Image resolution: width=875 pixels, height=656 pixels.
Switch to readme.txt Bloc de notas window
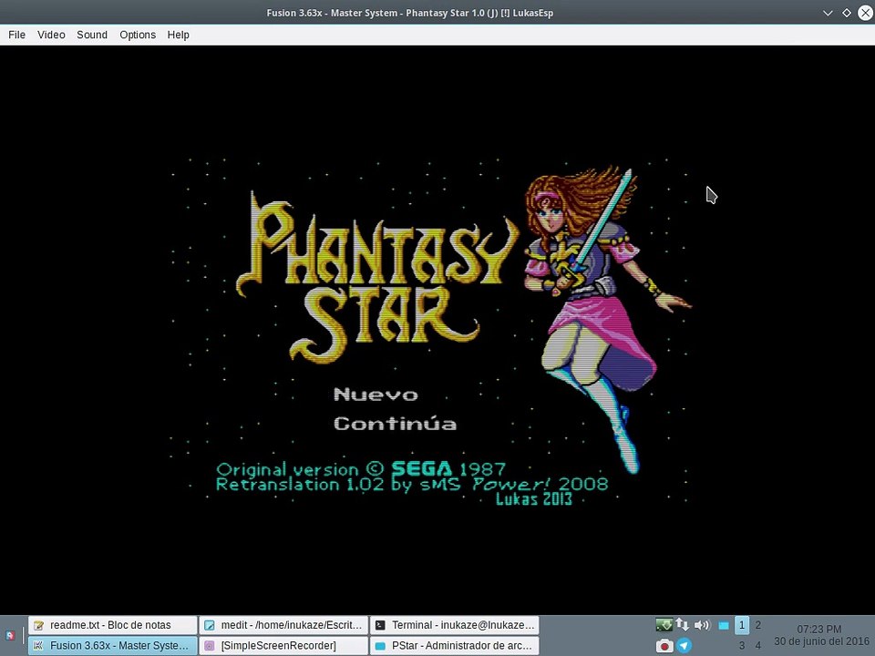pos(113,625)
